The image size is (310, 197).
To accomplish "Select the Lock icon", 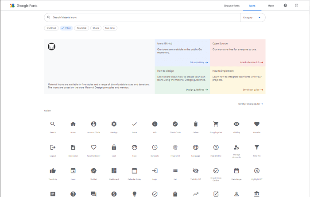I will (x=114, y=147).
